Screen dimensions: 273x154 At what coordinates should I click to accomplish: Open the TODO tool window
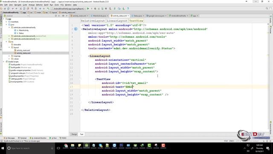[x=63, y=138]
